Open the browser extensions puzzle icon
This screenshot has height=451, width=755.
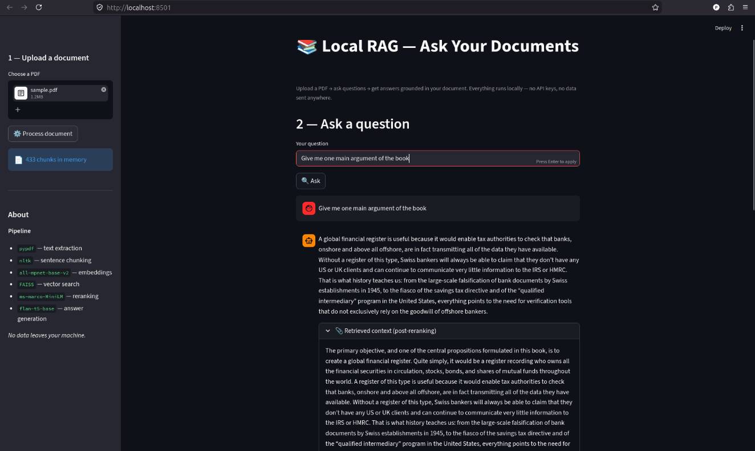pyautogui.click(x=731, y=7)
